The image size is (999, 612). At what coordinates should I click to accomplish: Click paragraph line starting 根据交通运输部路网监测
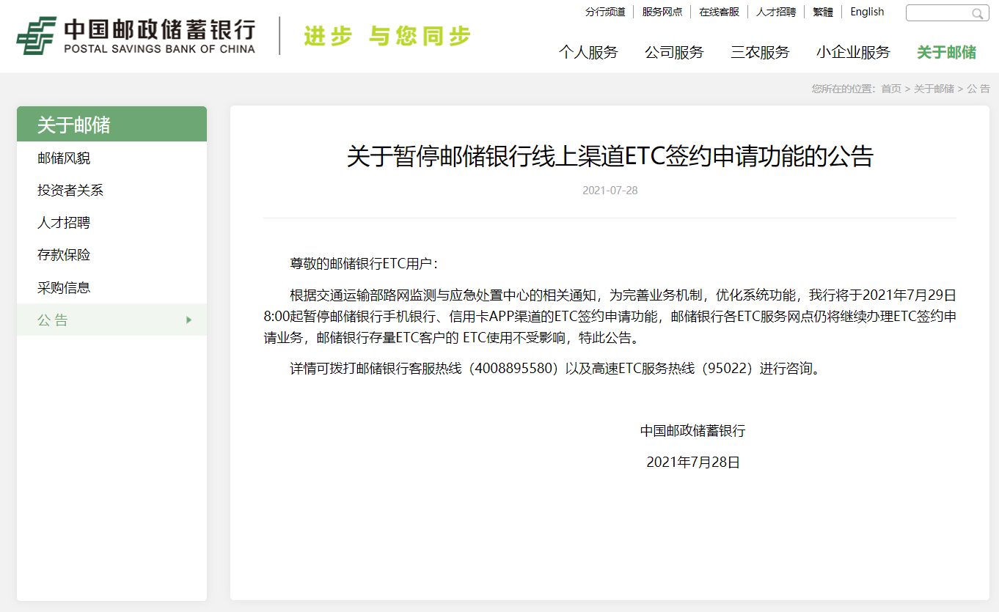tap(623, 295)
